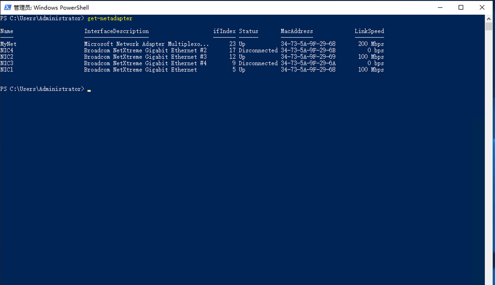
Task: Click the 'Name' column header
Action: tap(7, 31)
